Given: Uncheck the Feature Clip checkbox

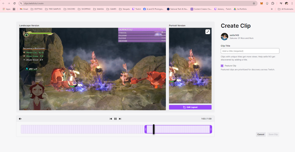Looking at the screenshot, I should point(222,66).
